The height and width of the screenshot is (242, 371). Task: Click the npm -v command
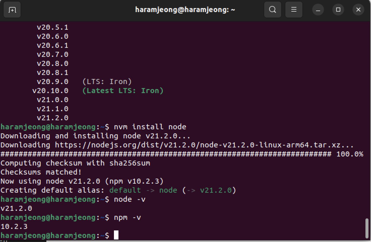pyautogui.click(x=128, y=217)
